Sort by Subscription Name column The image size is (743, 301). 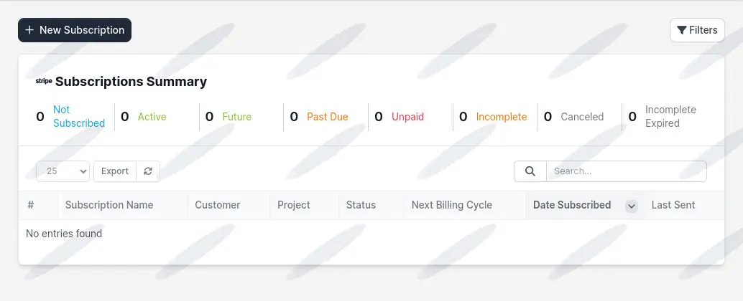[x=109, y=205]
